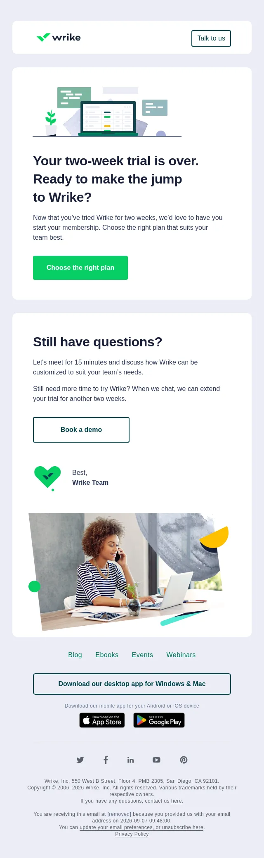This screenshot has width=264, height=858.
Task: Open the YouTube social icon
Action: point(156,760)
